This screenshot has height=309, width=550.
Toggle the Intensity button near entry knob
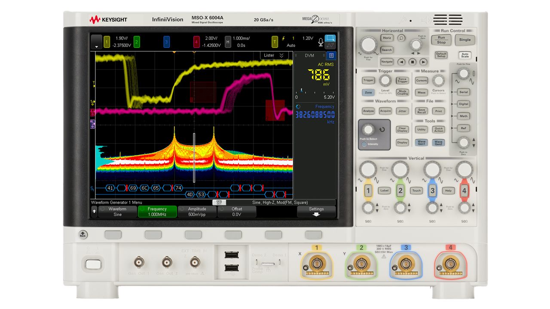(x=364, y=144)
